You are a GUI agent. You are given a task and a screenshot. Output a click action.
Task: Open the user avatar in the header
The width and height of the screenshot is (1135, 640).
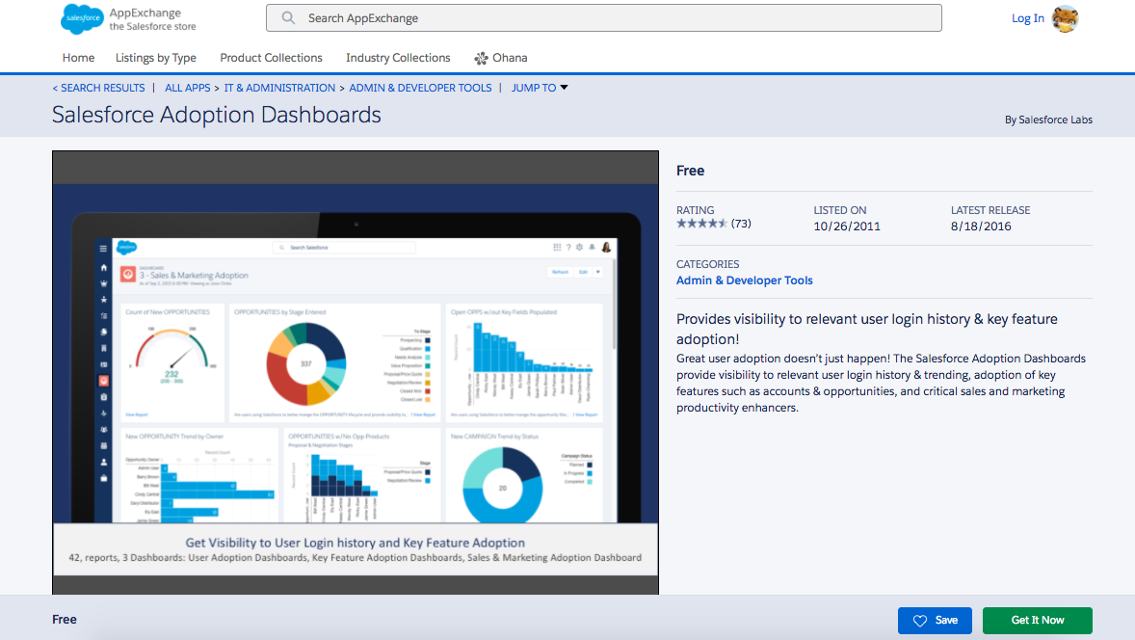[x=1065, y=19]
